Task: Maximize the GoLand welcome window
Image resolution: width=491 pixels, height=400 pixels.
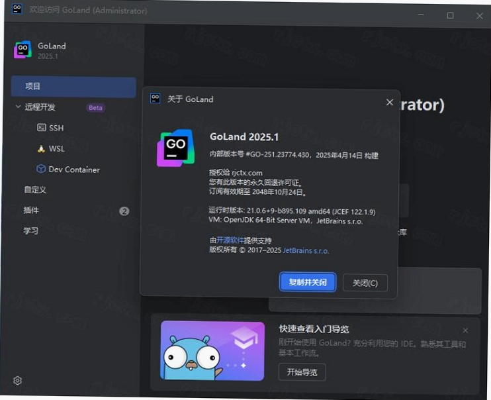Action: pos(450,15)
